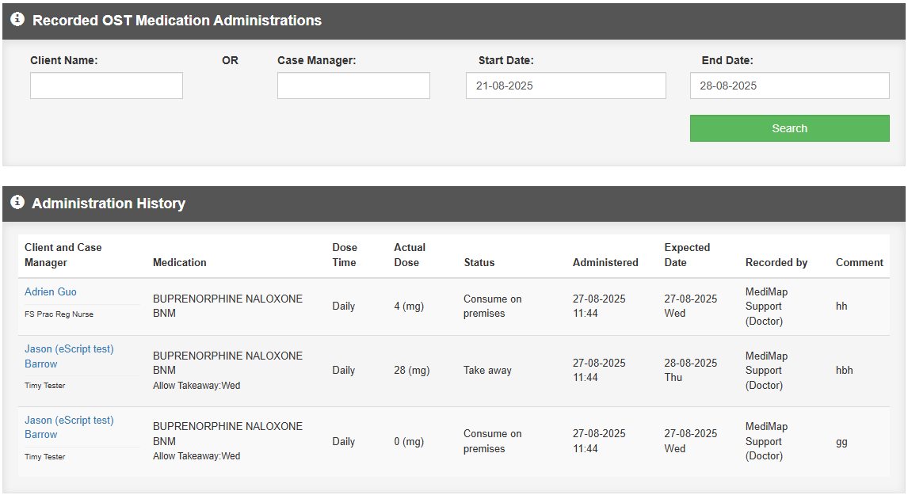Click the Client and Case Manager column header
This screenshot has width=908, height=495.
[x=63, y=255]
